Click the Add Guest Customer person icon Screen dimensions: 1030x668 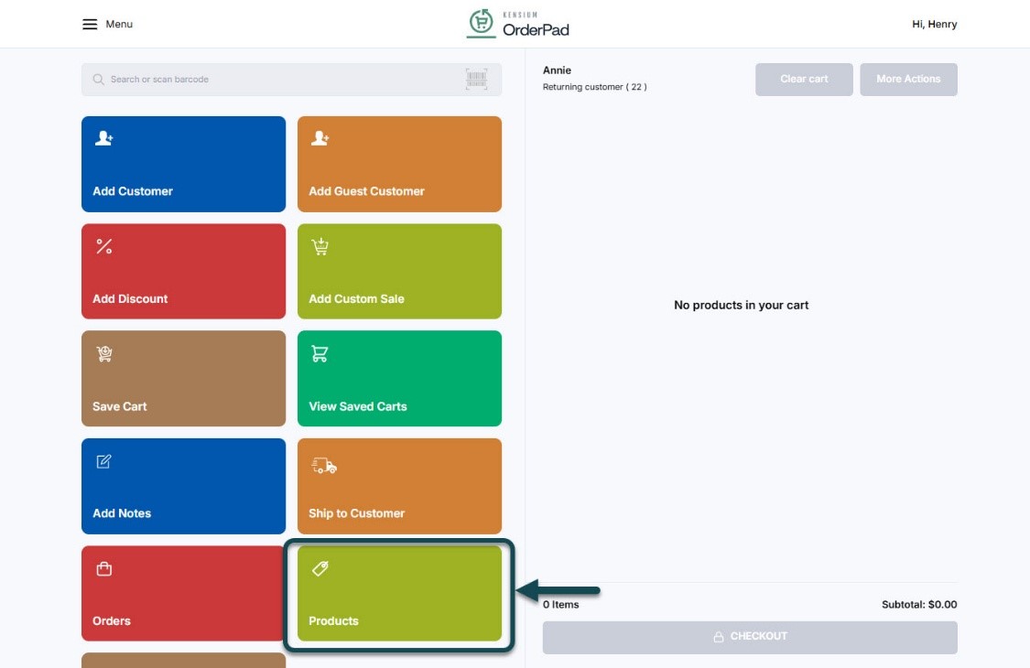tap(320, 138)
